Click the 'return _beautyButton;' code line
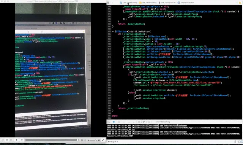The image size is (243, 145). (x=131, y=24)
